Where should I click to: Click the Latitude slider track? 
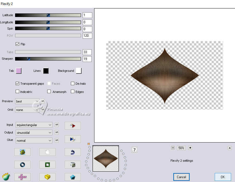(48, 15)
